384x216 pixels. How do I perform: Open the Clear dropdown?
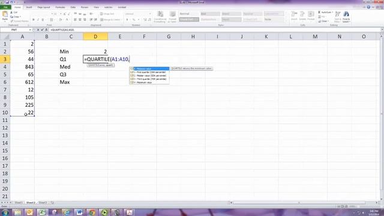pos(324,22)
